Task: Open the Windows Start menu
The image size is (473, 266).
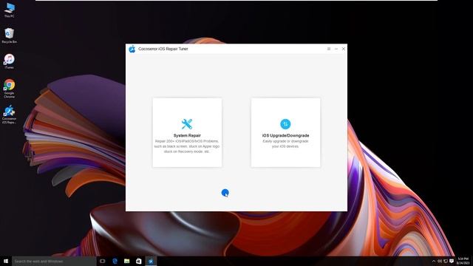Action: pos(6,261)
